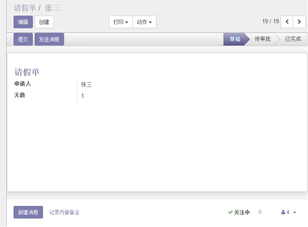Open the 记录内部备注 link
The width and height of the screenshot is (308, 227).
click(64, 212)
